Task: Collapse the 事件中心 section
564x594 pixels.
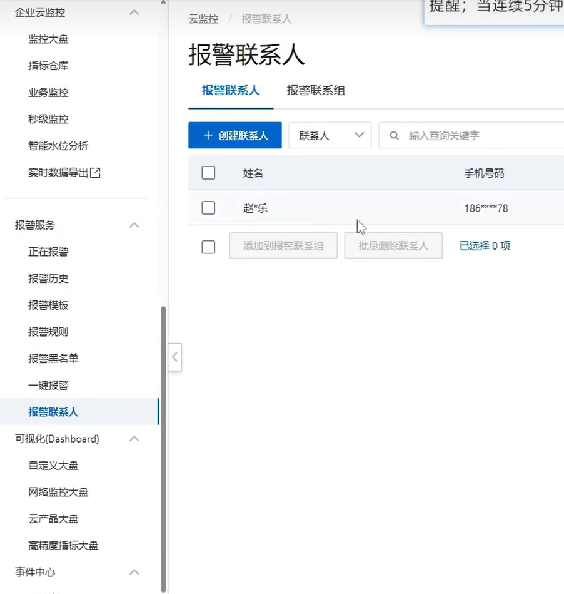Action: coord(134,573)
